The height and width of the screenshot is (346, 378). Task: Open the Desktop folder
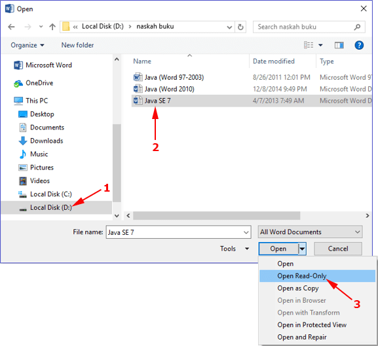click(36, 114)
